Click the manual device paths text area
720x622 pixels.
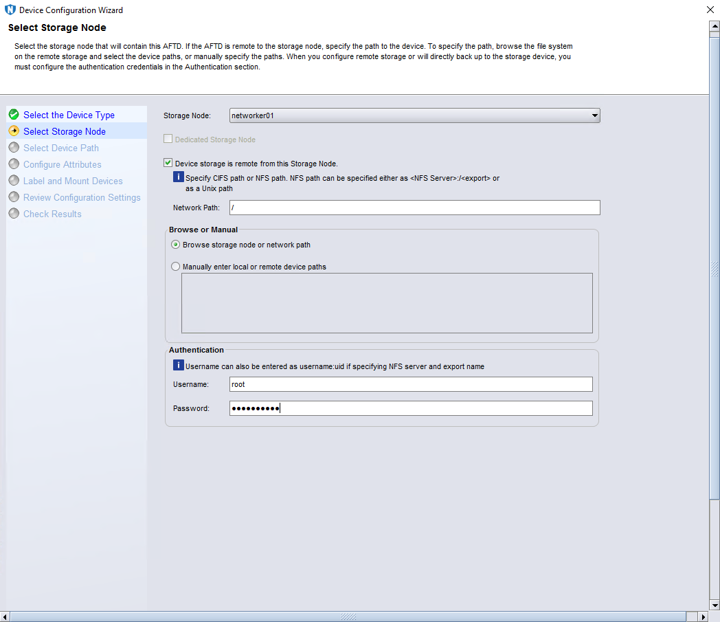coord(386,303)
